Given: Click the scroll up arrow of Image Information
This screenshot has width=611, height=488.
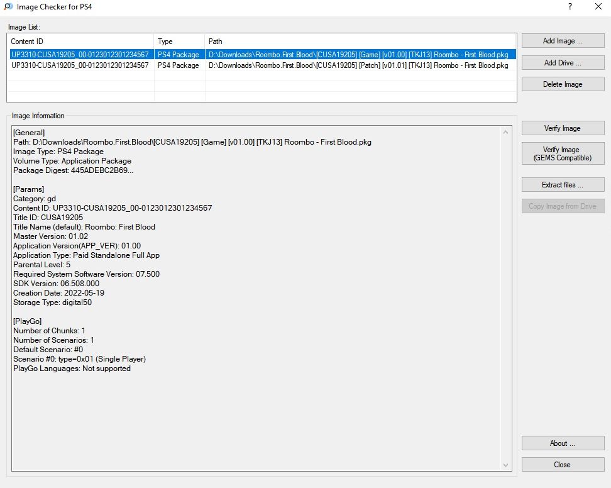Looking at the screenshot, I should tap(506, 132).
